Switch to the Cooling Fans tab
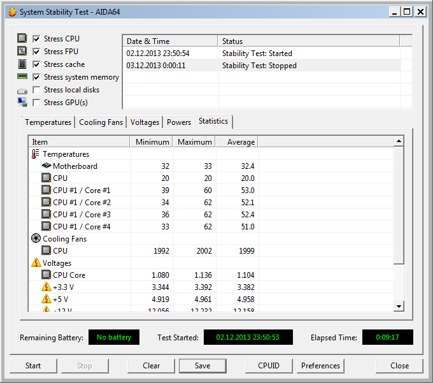Viewport: 433px width, 383px height. point(101,122)
